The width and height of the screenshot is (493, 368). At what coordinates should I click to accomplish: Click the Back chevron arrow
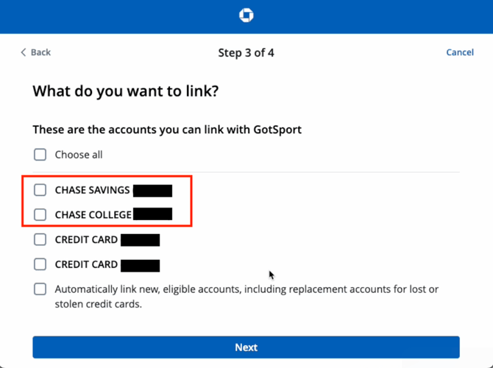[x=24, y=52]
